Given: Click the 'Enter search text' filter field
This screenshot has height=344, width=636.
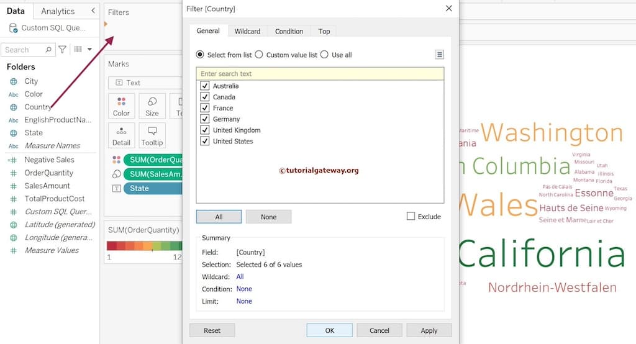Looking at the screenshot, I should [320, 73].
